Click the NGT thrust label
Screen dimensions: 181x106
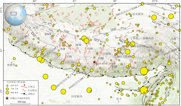[x=145, y=82]
